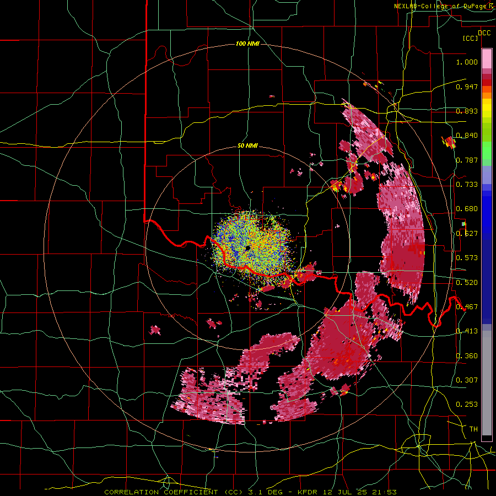Image resolution: width=496 pixels, height=496 pixels.
Task: Pick the bright green color bar segment near 0.787
Action: tap(487, 151)
